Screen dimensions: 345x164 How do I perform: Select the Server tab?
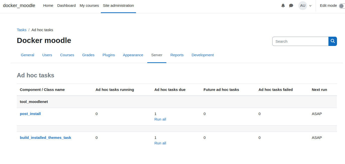coord(157,55)
